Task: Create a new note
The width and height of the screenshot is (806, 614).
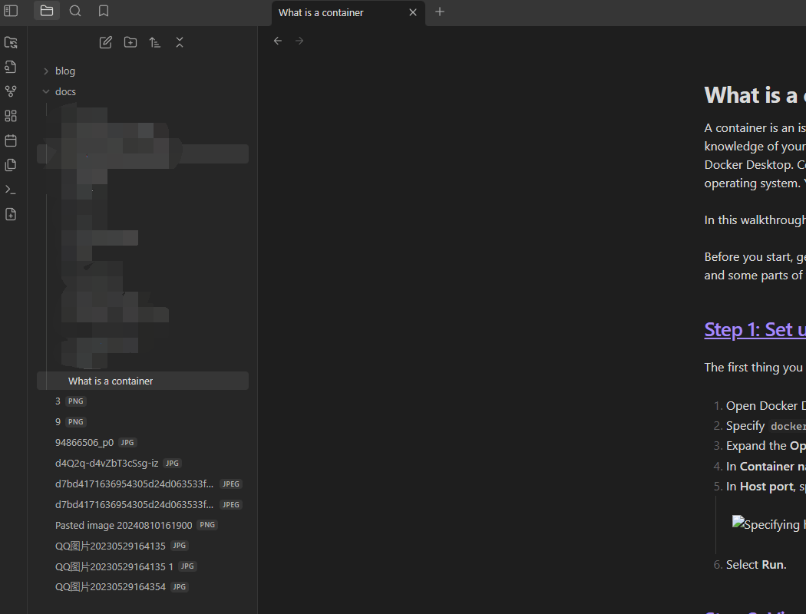Action: tap(105, 42)
